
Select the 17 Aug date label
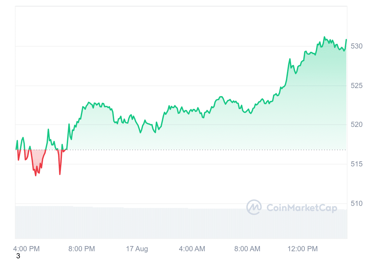tap(137, 249)
